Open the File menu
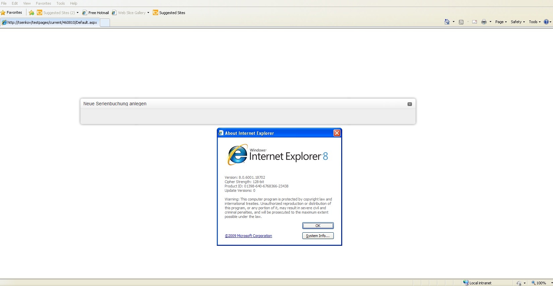This screenshot has height=286, width=553. click(4, 3)
